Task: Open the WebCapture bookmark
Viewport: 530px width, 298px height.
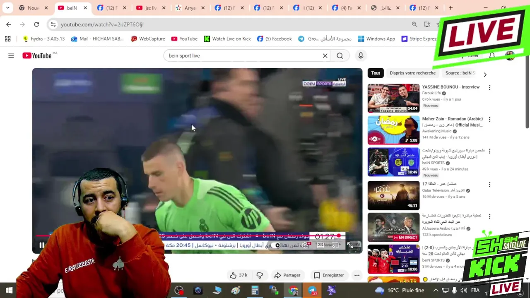Action: (148, 38)
